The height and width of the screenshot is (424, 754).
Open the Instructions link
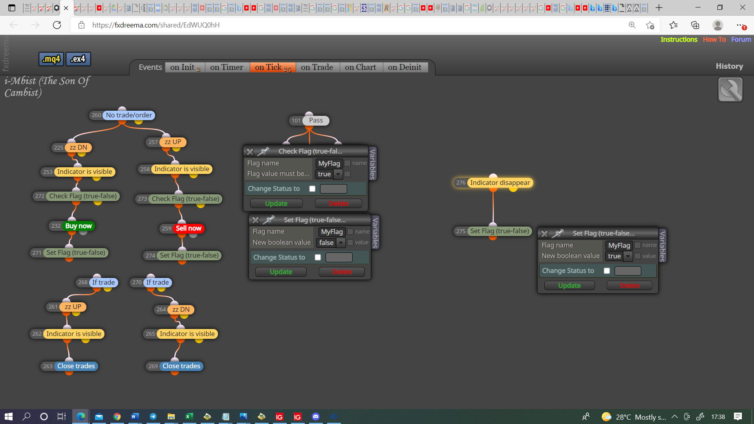click(679, 39)
